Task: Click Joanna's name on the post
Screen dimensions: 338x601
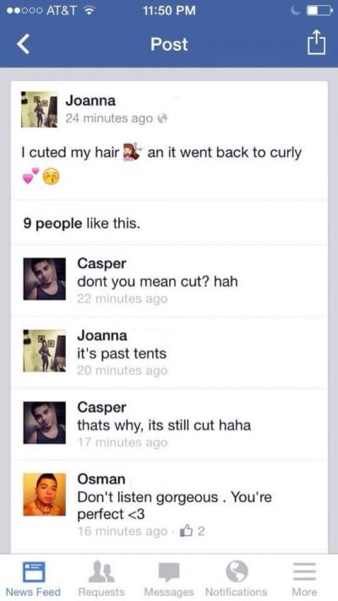Action: [x=90, y=101]
